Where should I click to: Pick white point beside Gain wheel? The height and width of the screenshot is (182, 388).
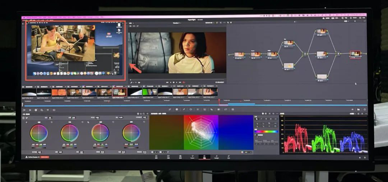88,122
